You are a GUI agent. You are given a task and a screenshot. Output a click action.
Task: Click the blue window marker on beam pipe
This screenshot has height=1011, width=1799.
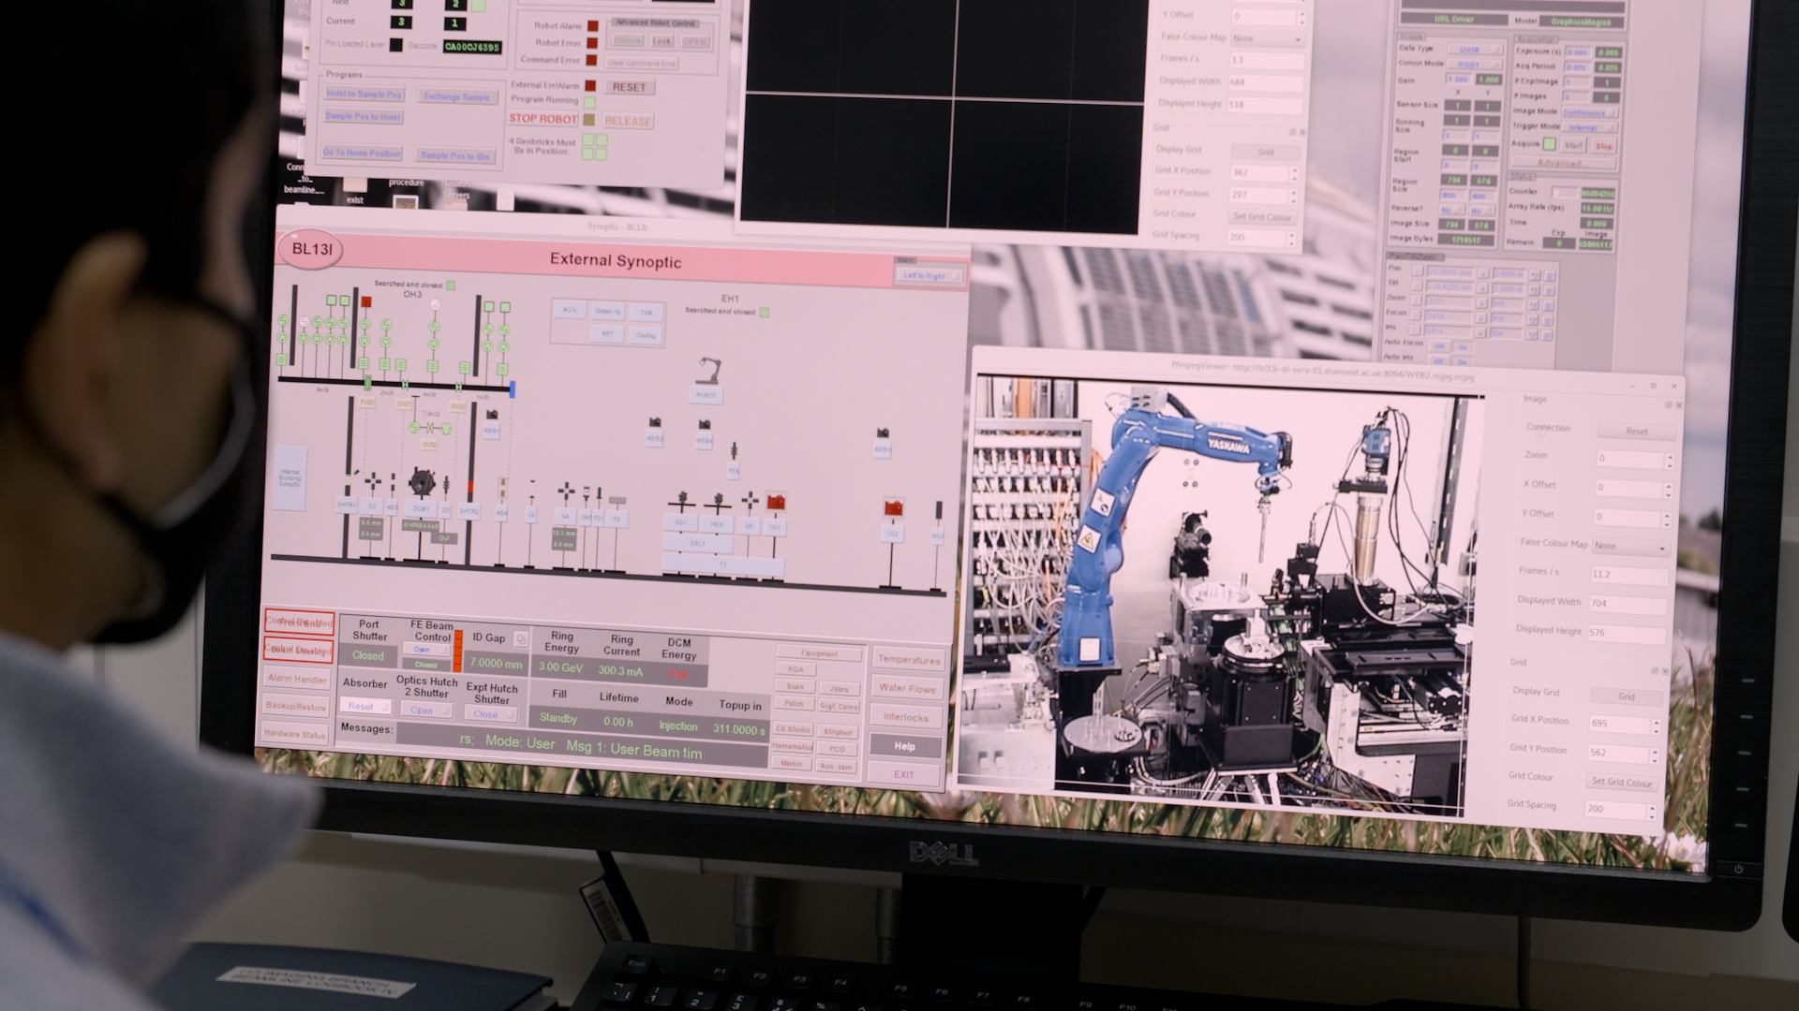point(513,389)
